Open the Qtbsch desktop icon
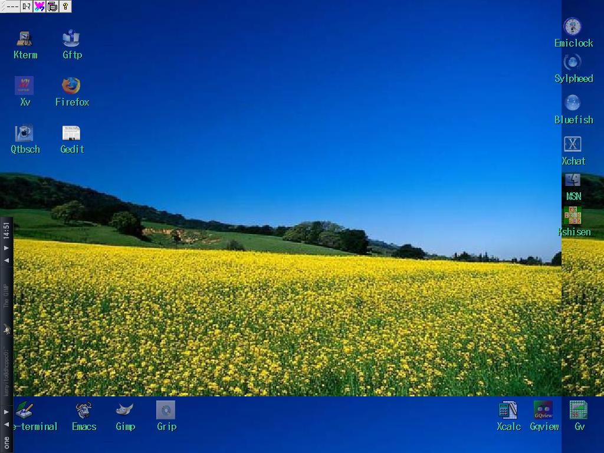Screen dimensions: 604x453 pyautogui.click(x=24, y=133)
